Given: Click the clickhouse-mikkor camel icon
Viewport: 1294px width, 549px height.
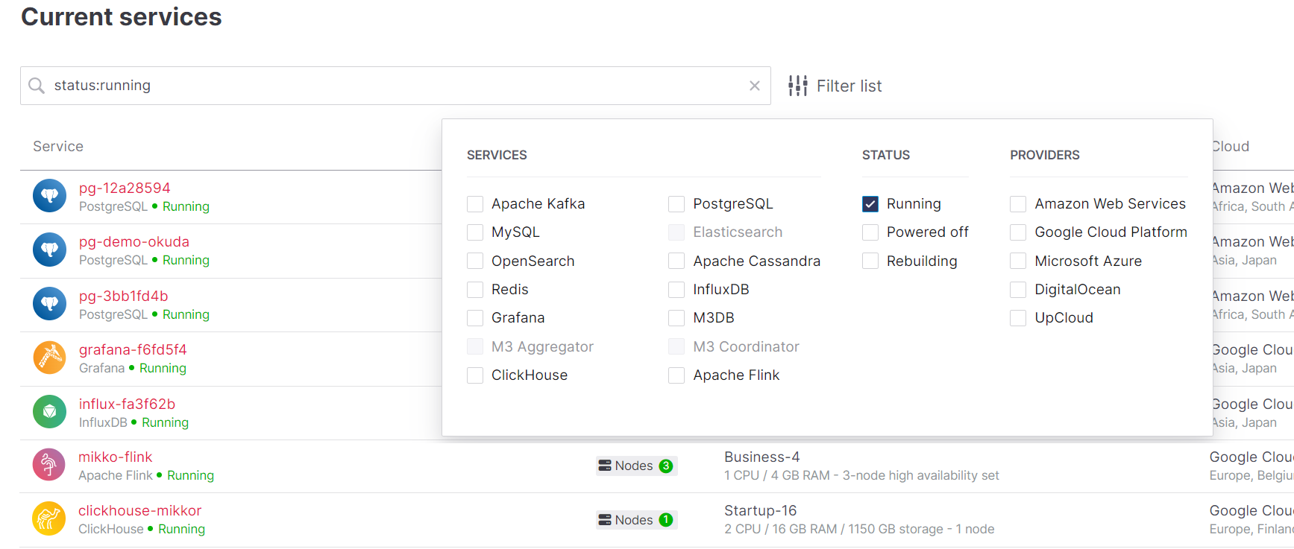Looking at the screenshot, I should coord(49,518).
